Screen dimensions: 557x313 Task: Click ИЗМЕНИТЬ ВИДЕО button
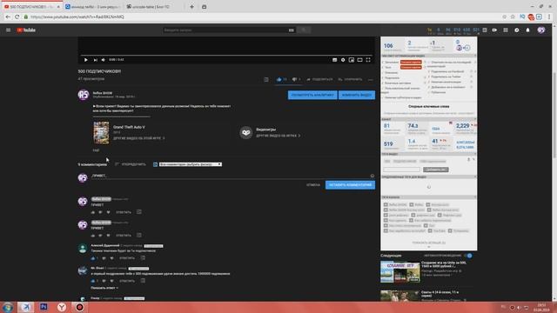tap(357, 95)
